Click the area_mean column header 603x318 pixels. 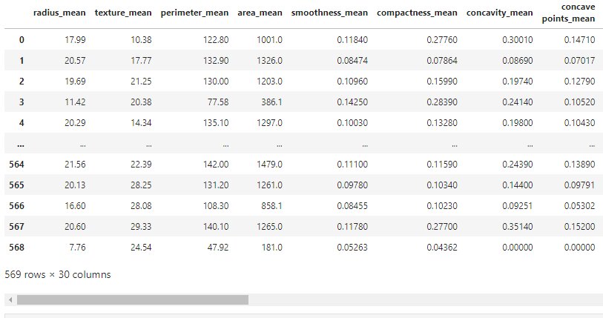[x=260, y=14]
